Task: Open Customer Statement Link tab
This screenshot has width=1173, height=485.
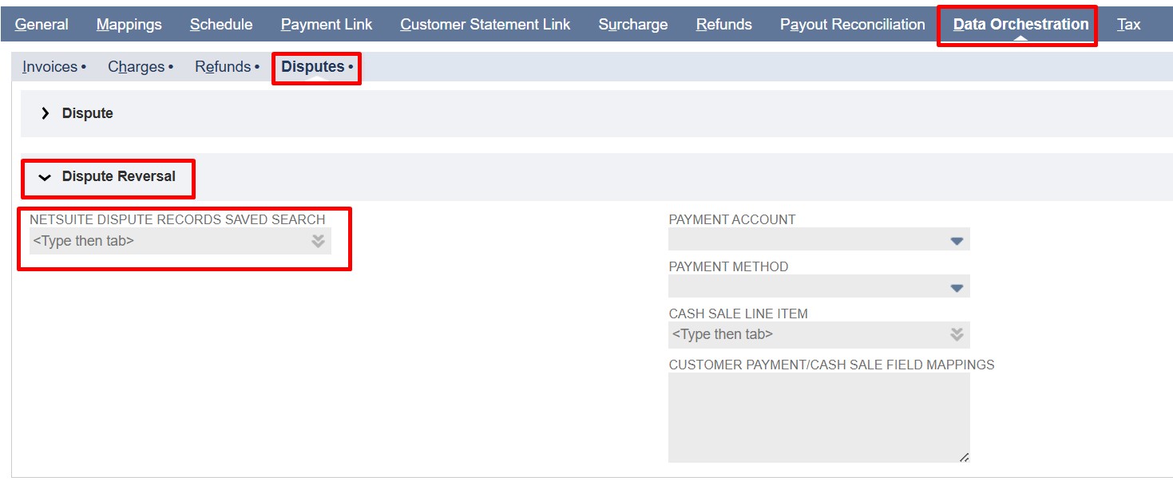Action: click(485, 25)
